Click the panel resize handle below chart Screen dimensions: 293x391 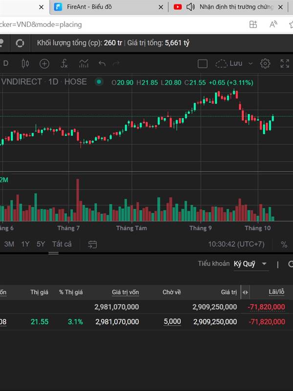tap(54, 253)
